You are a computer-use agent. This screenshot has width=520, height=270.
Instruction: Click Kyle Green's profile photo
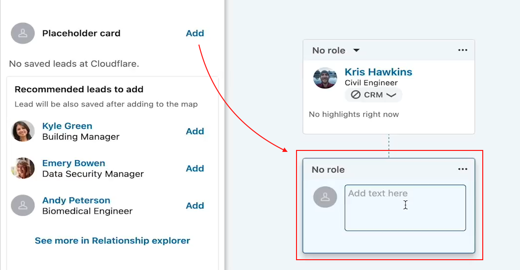[23, 131]
